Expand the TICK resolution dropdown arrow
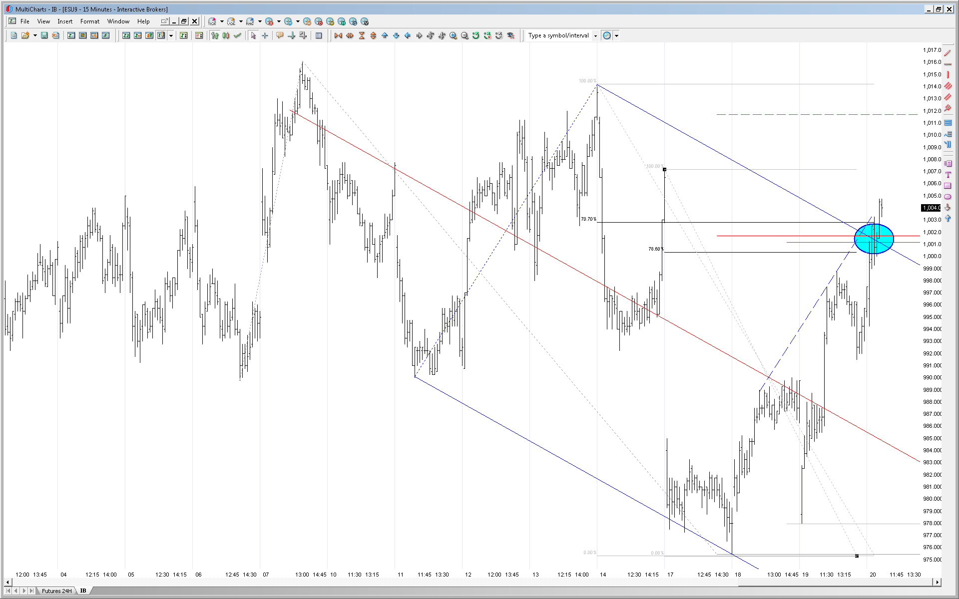 [222, 21]
